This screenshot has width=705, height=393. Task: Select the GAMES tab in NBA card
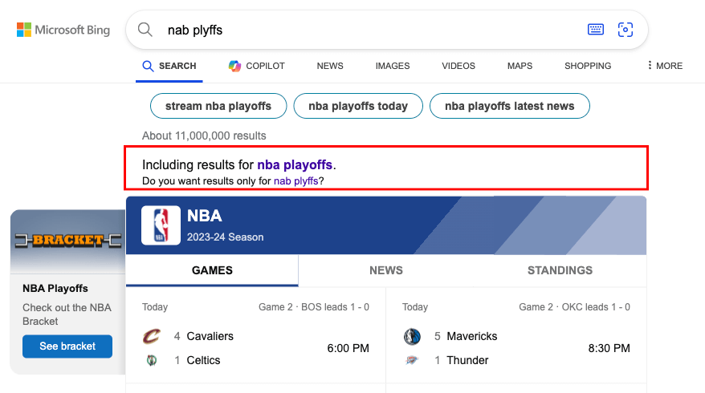212,270
